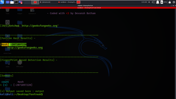Click the screen recorder launcher icon
This screenshot has height=99, width=176.
pyautogui.click(x=21, y=2)
